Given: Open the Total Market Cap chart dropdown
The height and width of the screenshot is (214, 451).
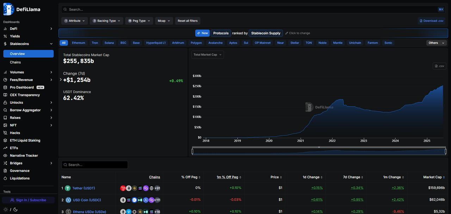Looking at the screenshot, I should 208,54.
